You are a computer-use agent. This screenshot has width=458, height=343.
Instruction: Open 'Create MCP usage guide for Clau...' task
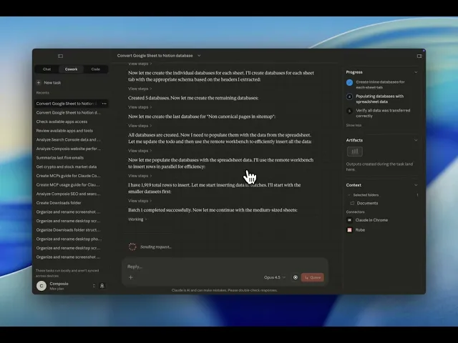click(x=68, y=185)
